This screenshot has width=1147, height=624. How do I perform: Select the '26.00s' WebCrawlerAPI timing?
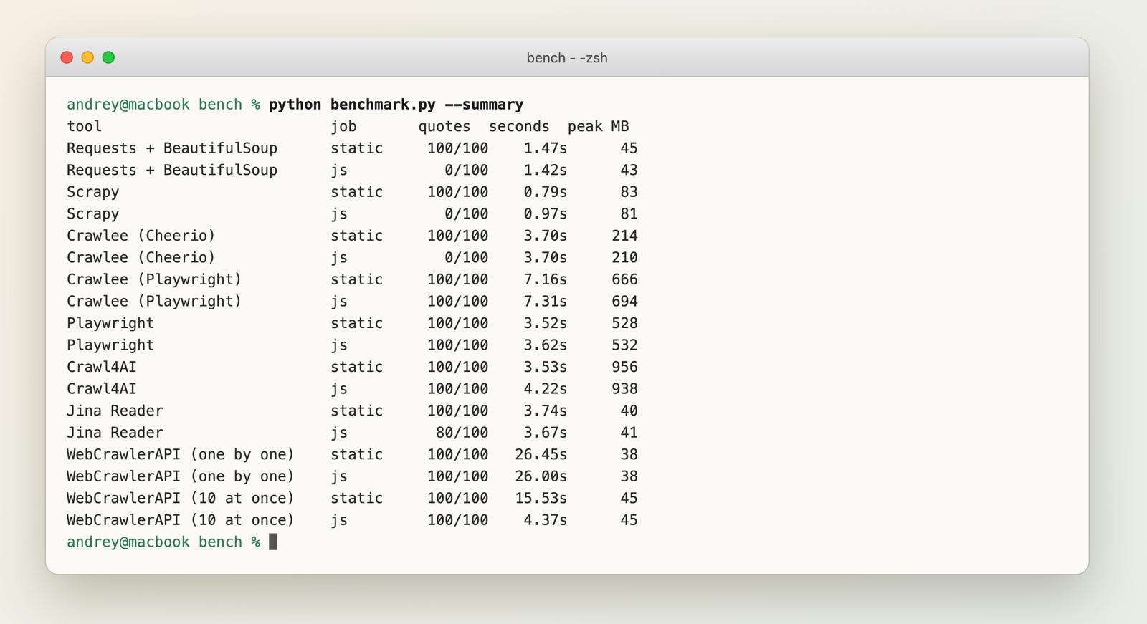pos(541,476)
